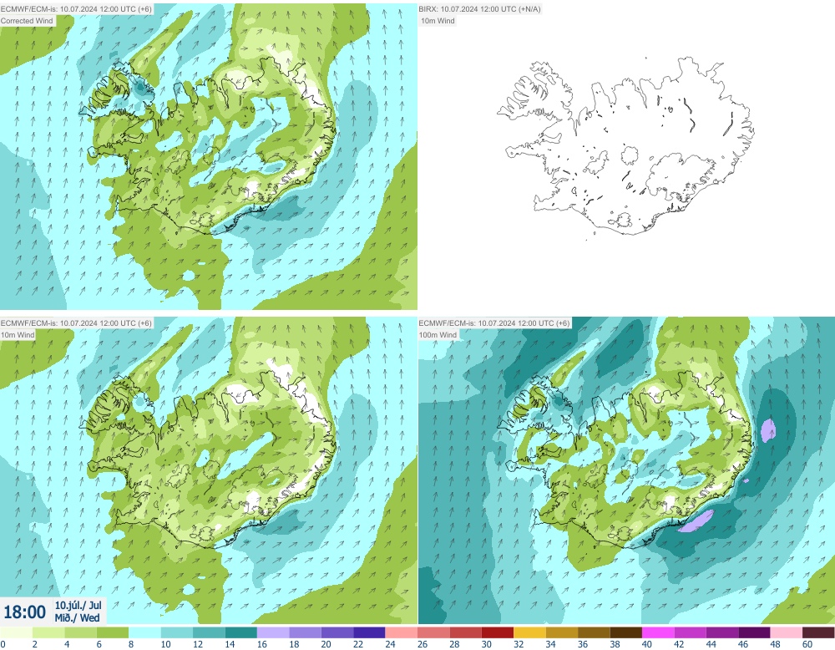Viewport: 835px width, 650px height.
Task: Click the pink swatch between 24 and 26
Action: click(x=402, y=632)
